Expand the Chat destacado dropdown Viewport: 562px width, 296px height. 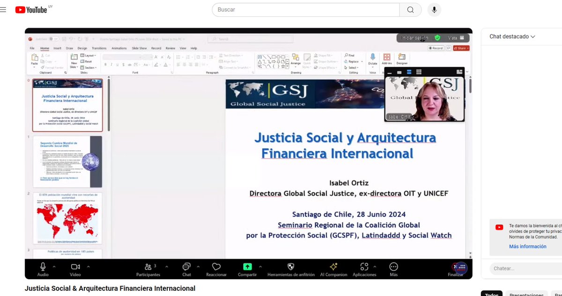(512, 36)
